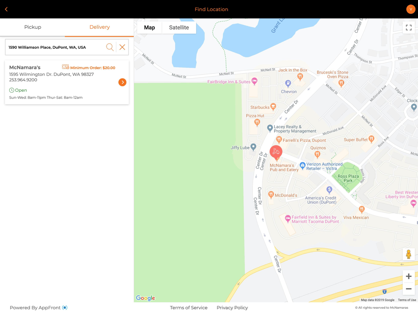Switch map to Map view

pyautogui.click(x=149, y=28)
